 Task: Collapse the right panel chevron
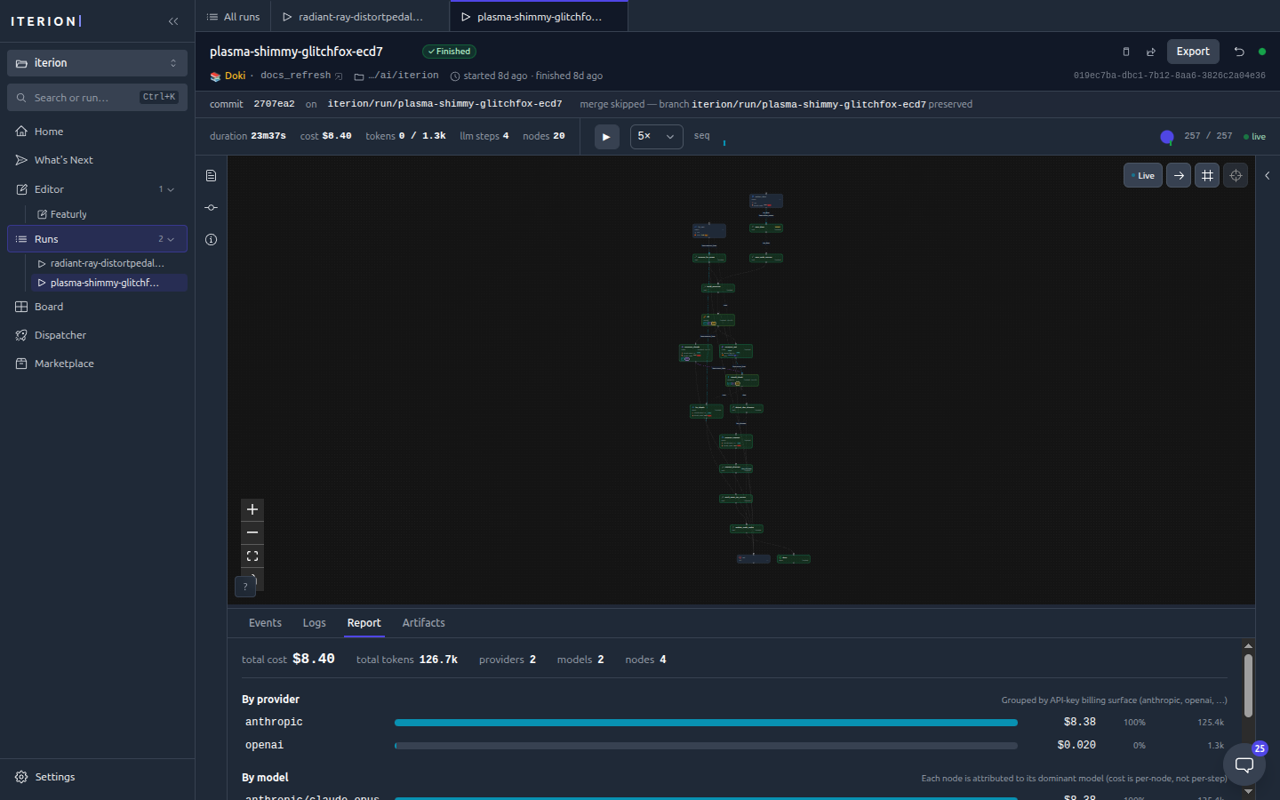click(1268, 175)
